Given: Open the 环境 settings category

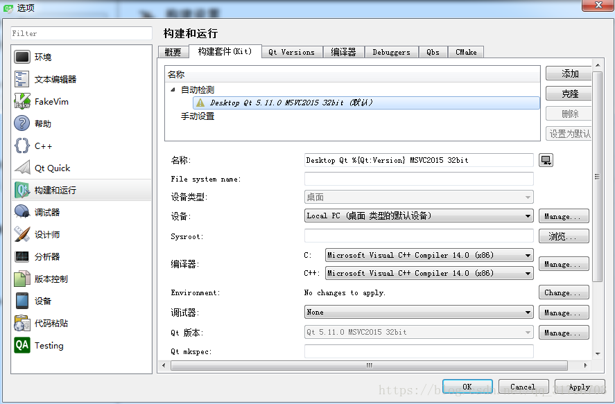Looking at the screenshot, I should point(82,58).
